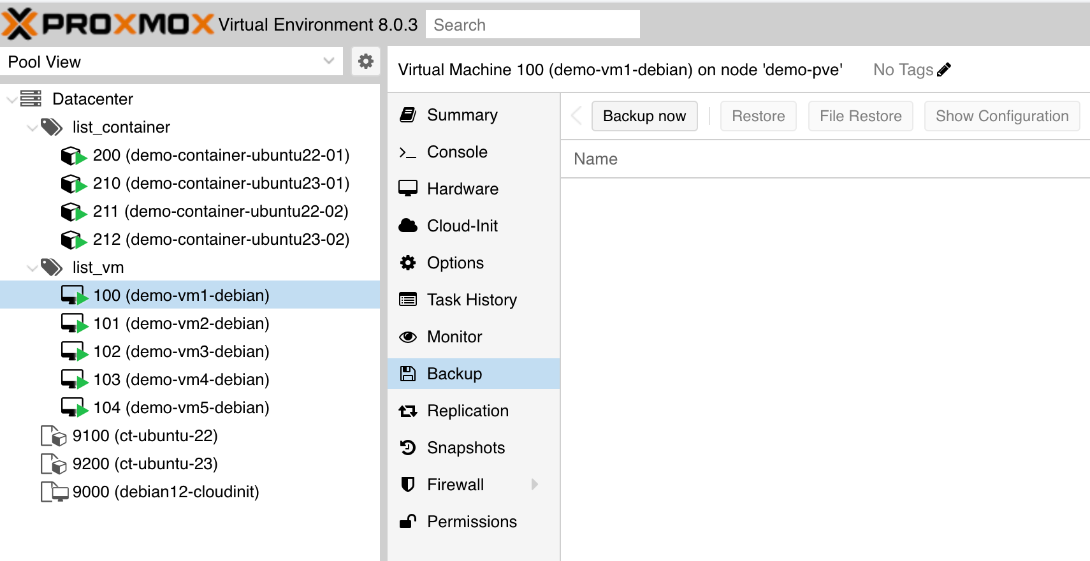
Task: Open the Summary tab
Action: [x=474, y=115]
